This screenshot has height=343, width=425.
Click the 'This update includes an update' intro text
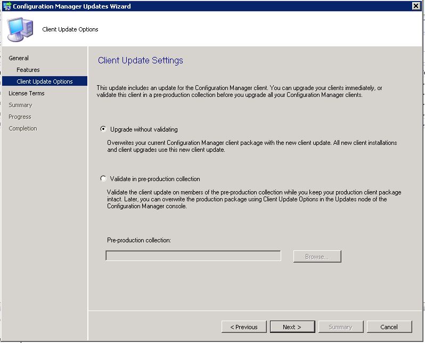click(239, 92)
